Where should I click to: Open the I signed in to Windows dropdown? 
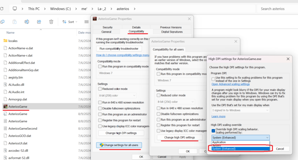[x=240, y=110]
